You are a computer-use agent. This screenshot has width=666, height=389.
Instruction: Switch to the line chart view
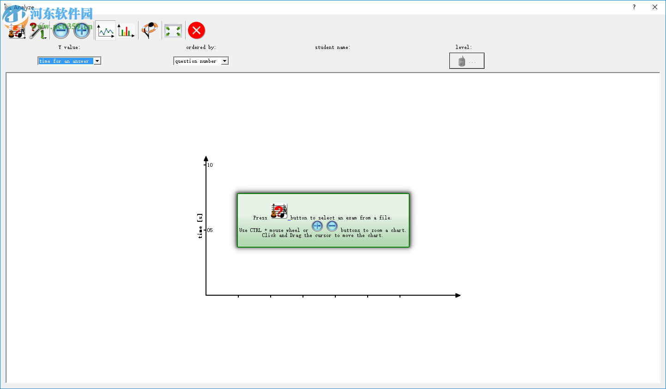tap(105, 31)
